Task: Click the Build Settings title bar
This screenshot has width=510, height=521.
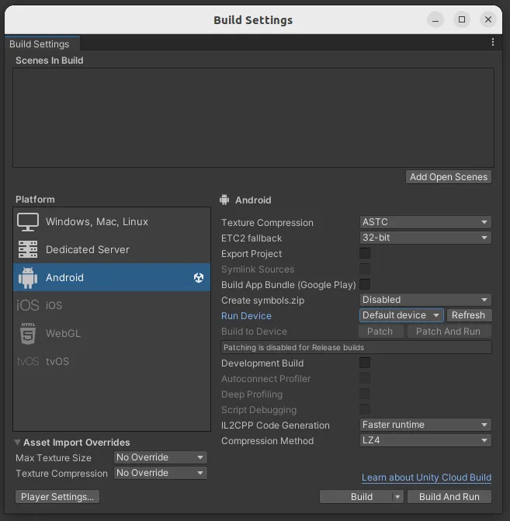Action: coord(253,20)
